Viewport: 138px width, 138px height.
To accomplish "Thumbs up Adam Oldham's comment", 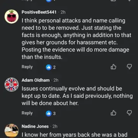I will [x=113, y=113].
